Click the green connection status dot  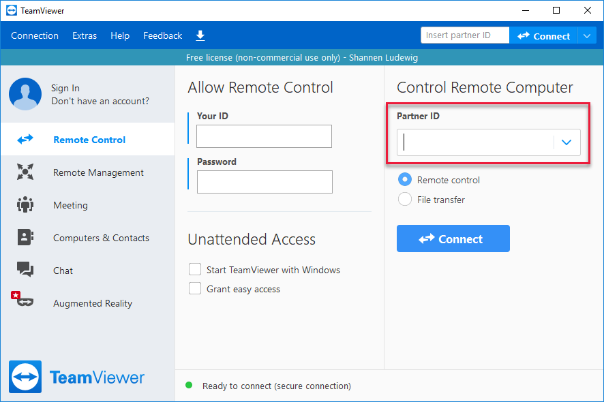tap(189, 385)
